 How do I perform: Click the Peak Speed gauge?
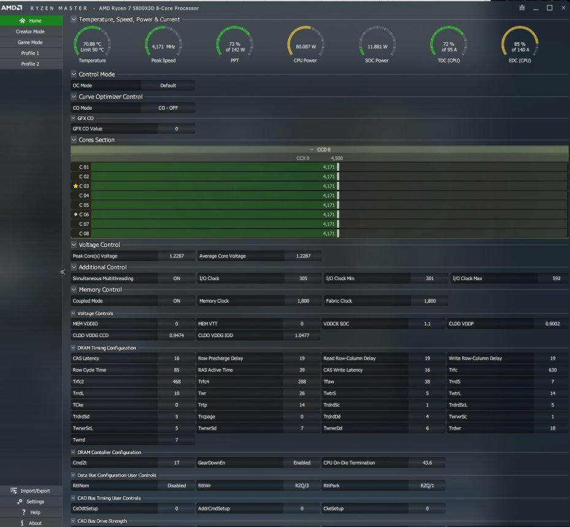(163, 45)
